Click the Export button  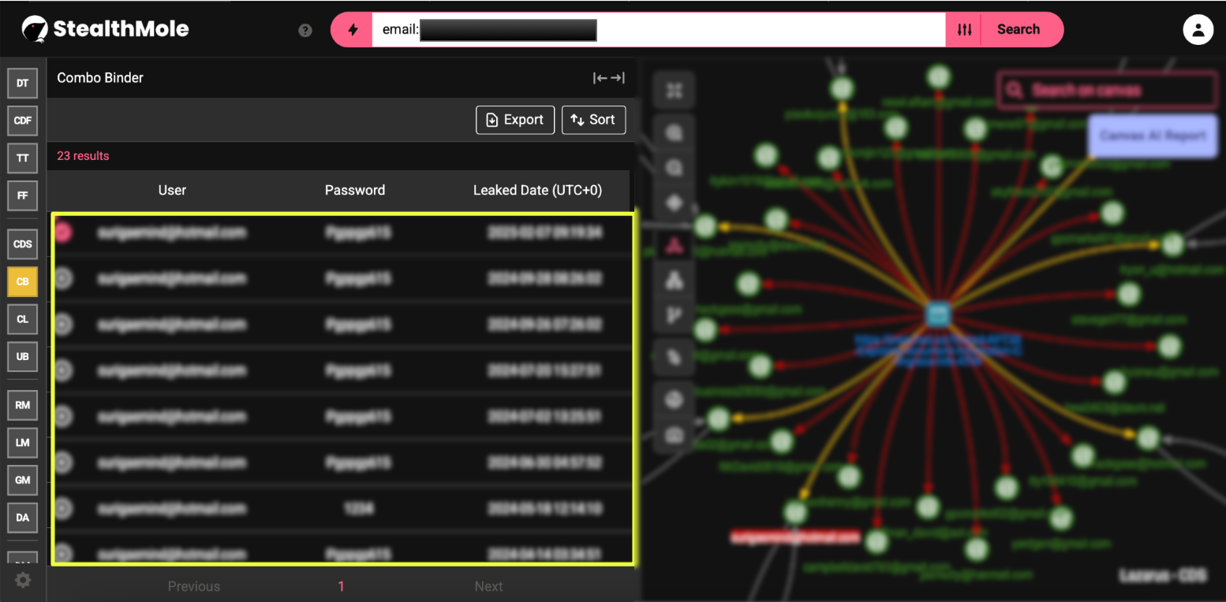point(515,120)
